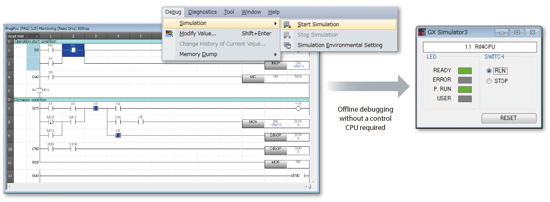Set the simulator switch to RUN
Screen dimensions: 550x202
click(x=489, y=71)
